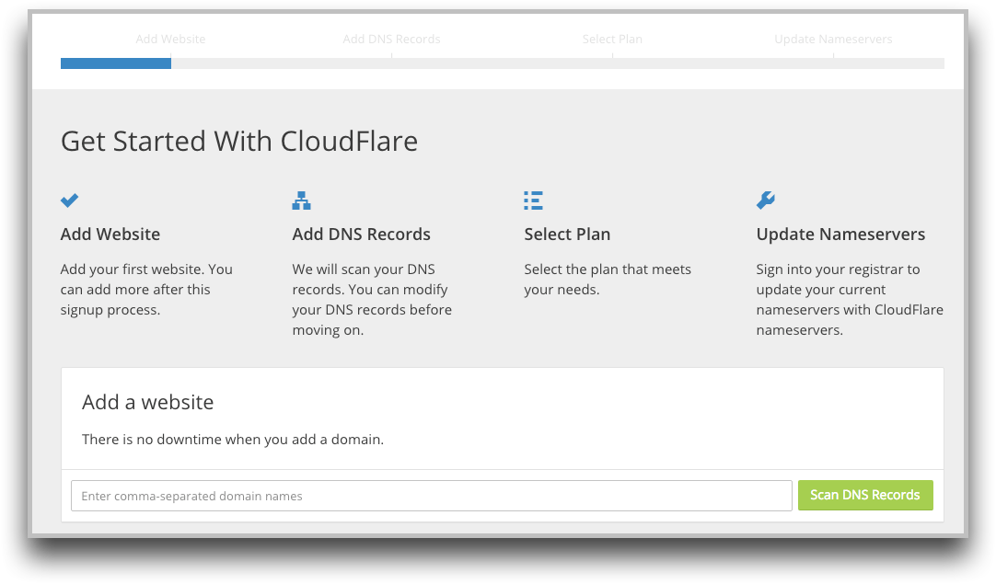Select the faded Add Website step in progress header
This screenshot has height=584, width=996.
170,40
